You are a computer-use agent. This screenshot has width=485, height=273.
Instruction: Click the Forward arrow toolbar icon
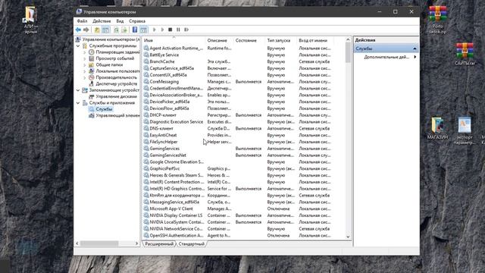[86, 30]
